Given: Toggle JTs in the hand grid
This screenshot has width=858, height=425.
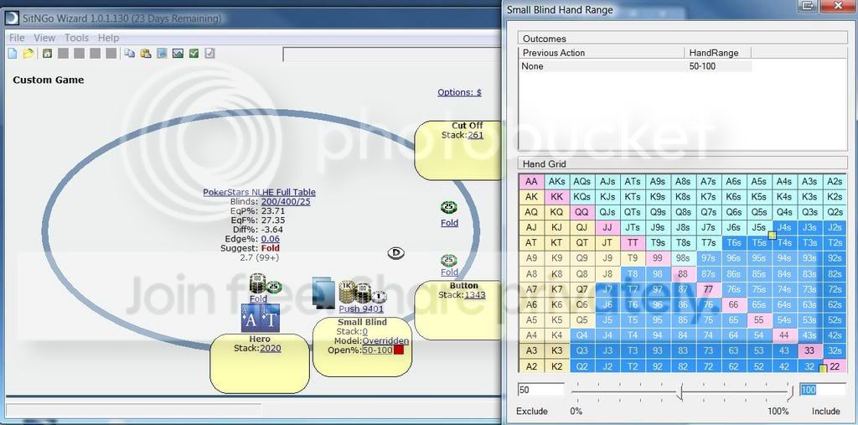Looking at the screenshot, I should [633, 227].
